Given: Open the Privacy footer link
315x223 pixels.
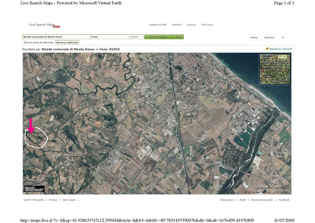Looking at the screenshot, I should click(53, 200).
